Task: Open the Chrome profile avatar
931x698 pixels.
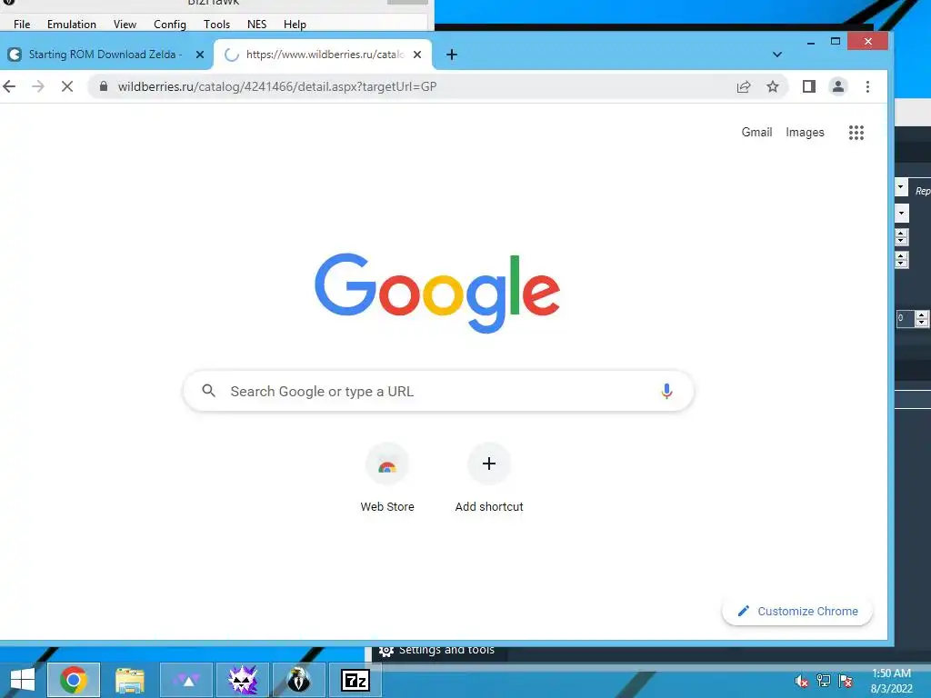Action: pyautogui.click(x=837, y=86)
